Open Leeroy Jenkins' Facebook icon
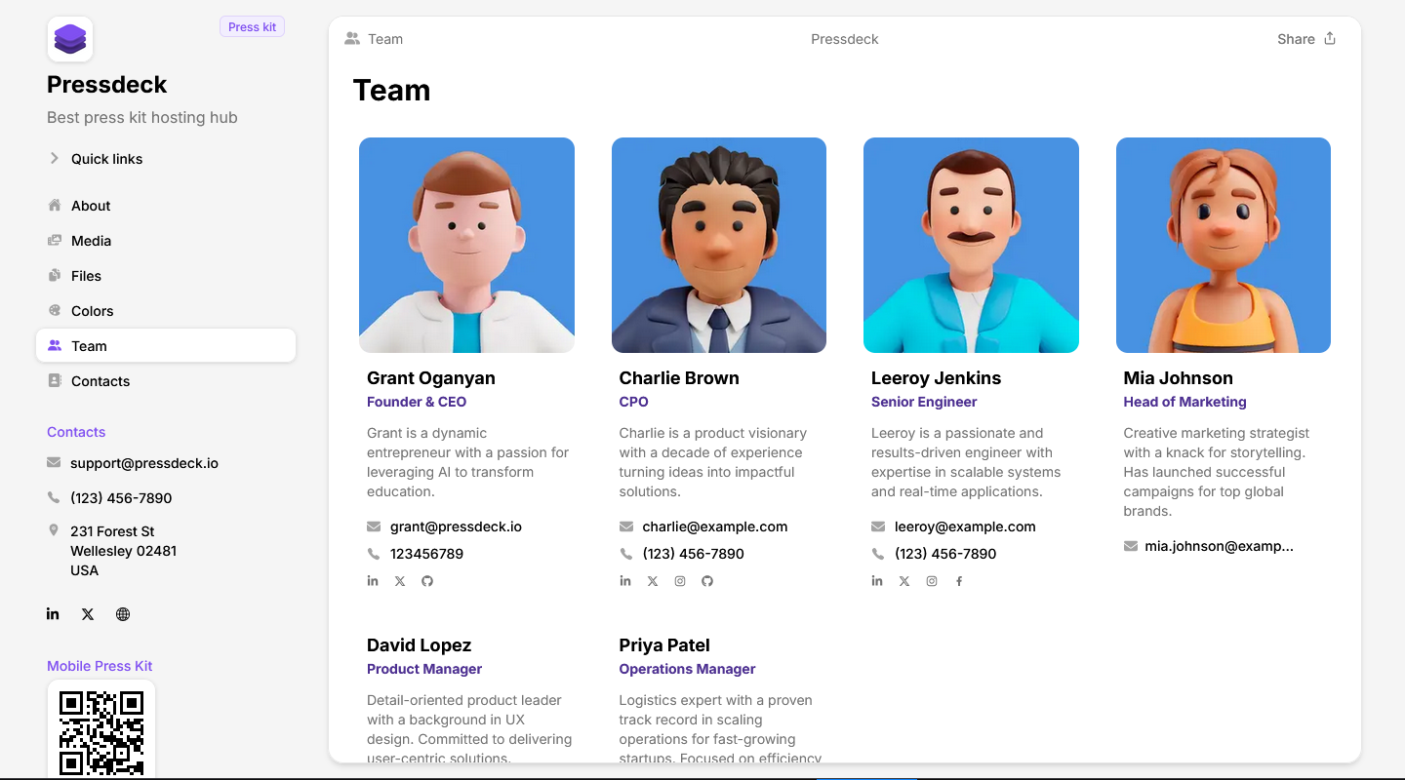This screenshot has width=1405, height=780. point(959,581)
